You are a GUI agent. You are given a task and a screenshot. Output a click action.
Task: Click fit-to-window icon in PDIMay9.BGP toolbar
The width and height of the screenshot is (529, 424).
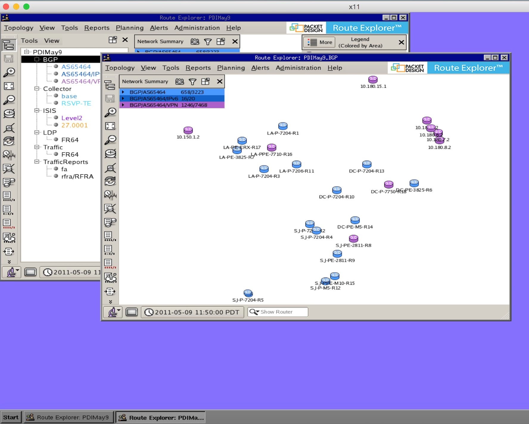point(110,126)
